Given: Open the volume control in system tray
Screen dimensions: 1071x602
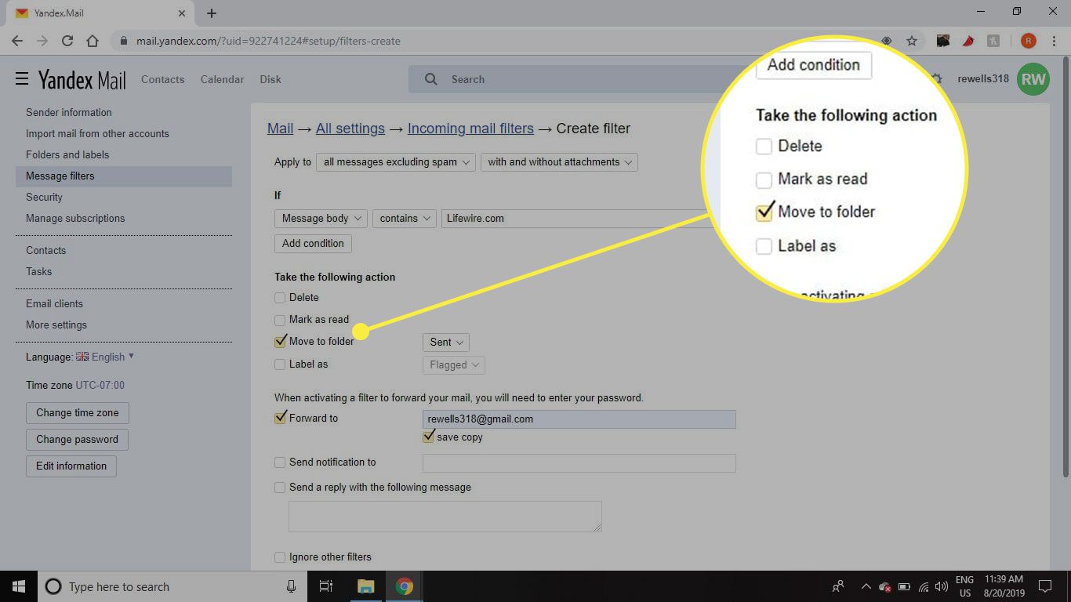Looking at the screenshot, I should tap(942, 586).
